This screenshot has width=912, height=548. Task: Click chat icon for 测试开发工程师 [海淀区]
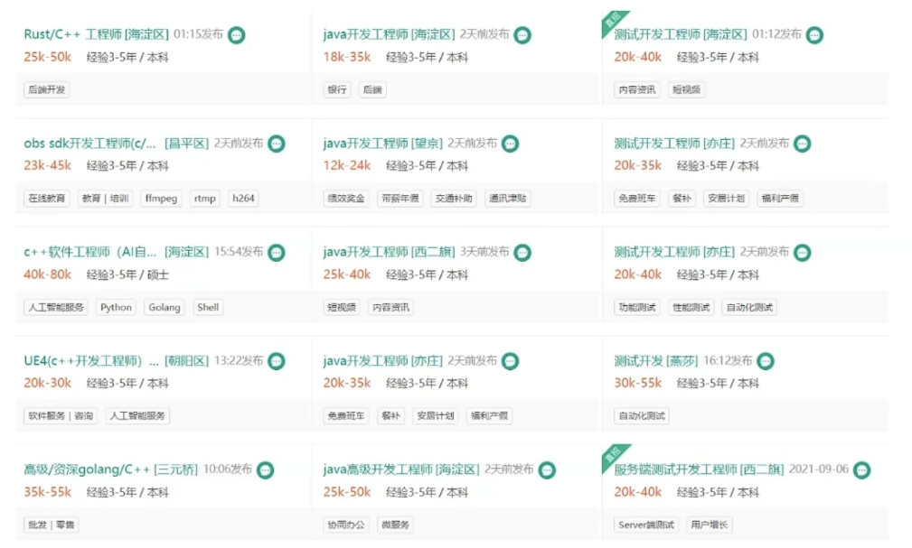(x=814, y=35)
